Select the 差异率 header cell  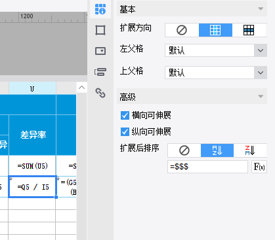(32, 135)
